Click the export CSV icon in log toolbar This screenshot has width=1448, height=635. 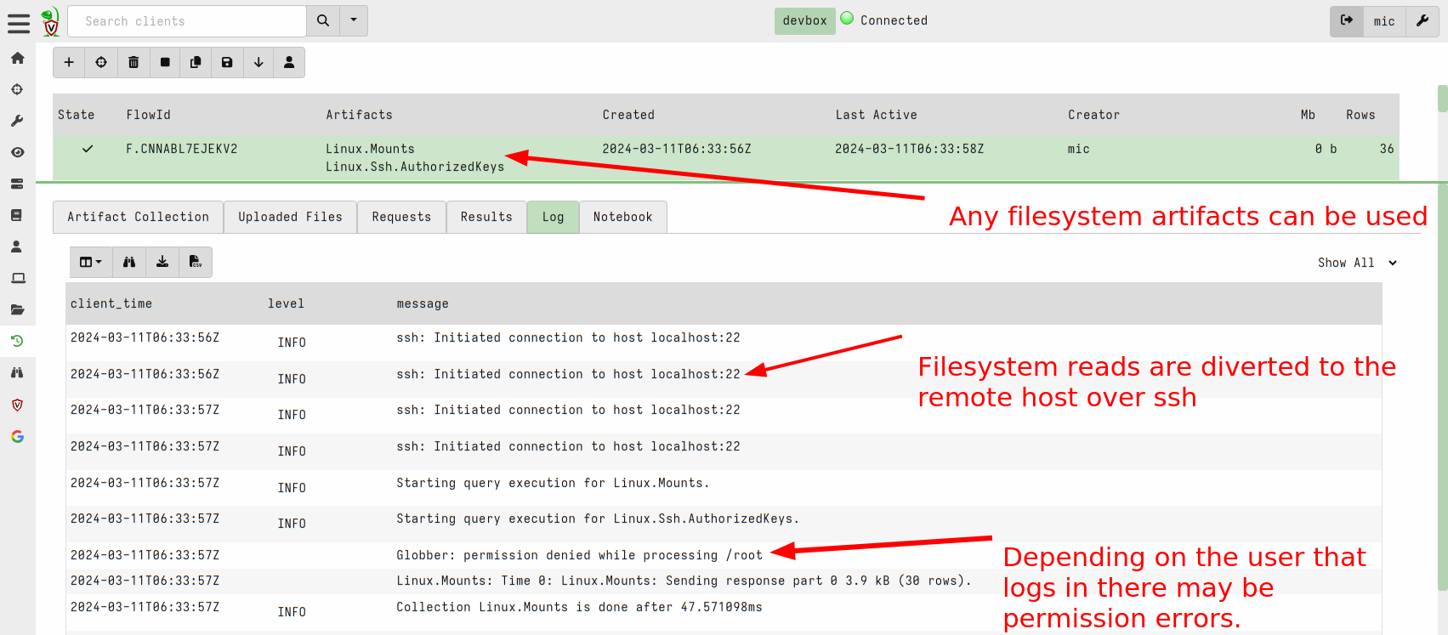(195, 262)
